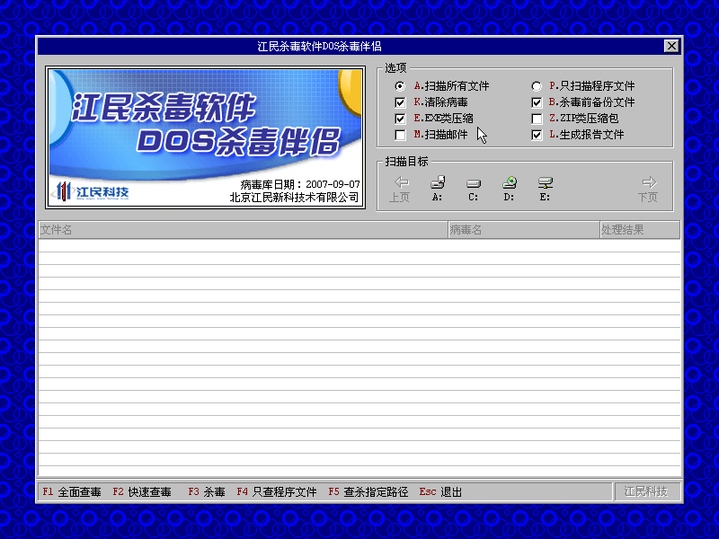The image size is (719, 539).
Task: Click the 病毒名 column header
Action: [x=524, y=230]
